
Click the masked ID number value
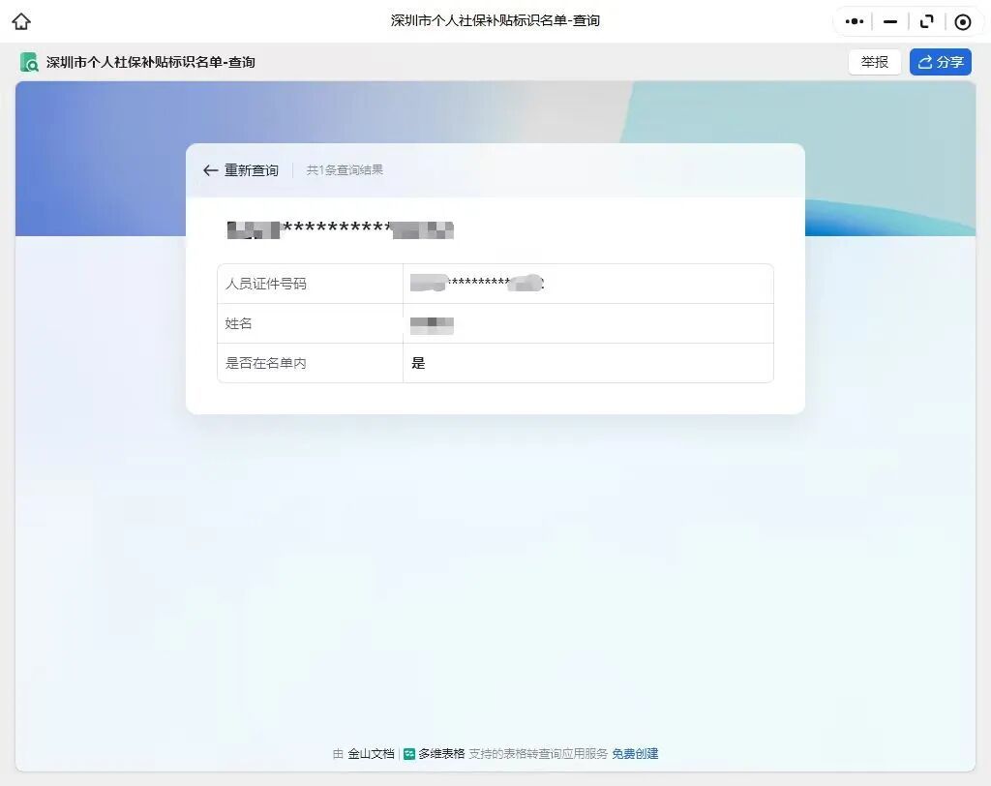tap(477, 284)
